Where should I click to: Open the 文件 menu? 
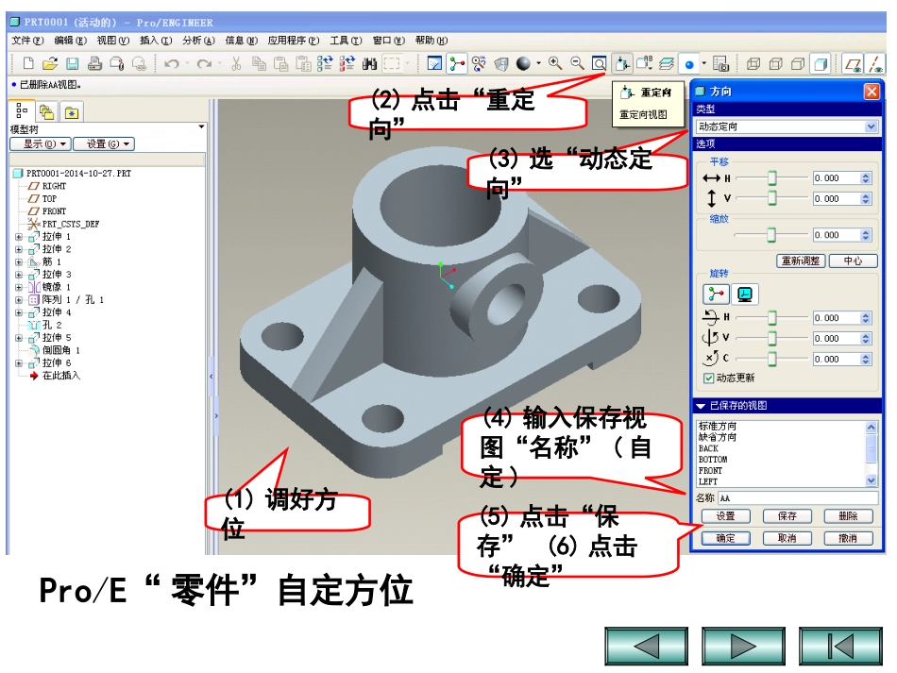click(x=27, y=40)
